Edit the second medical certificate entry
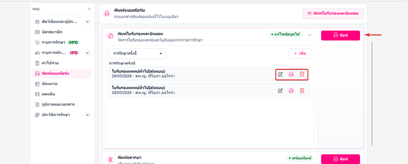The width and height of the screenshot is (408, 164). (x=280, y=91)
